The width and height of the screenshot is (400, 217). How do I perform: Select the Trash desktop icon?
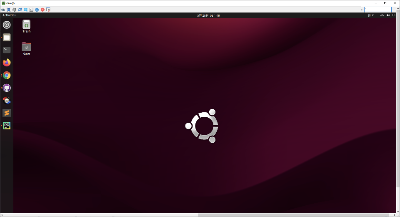[27, 26]
